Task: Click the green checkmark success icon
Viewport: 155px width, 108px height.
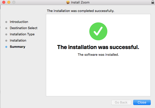Action: [x=98, y=31]
